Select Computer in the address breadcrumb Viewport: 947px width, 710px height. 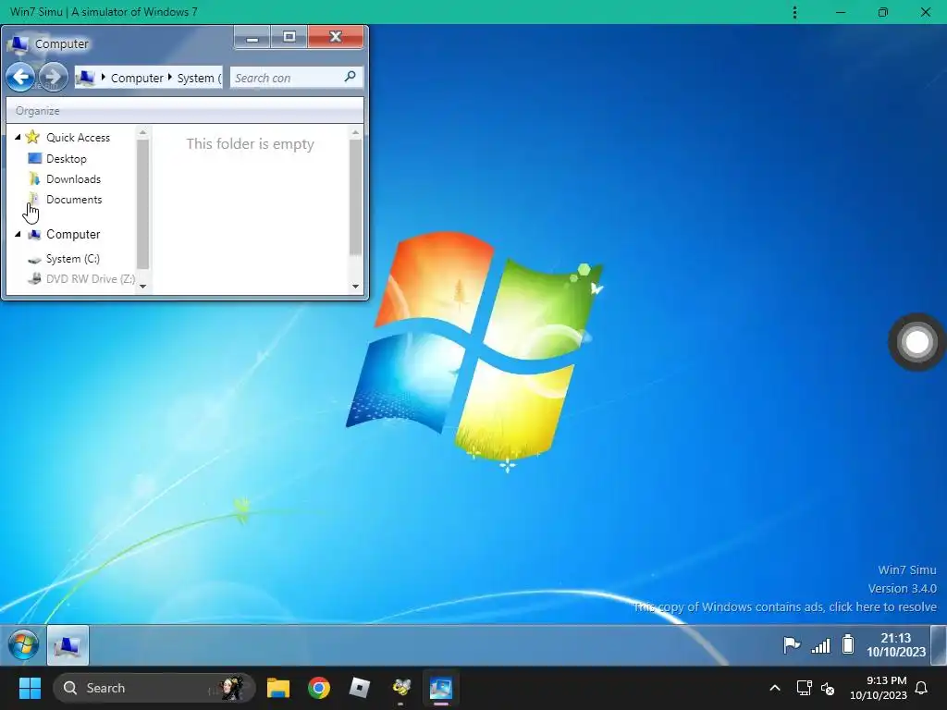(137, 78)
